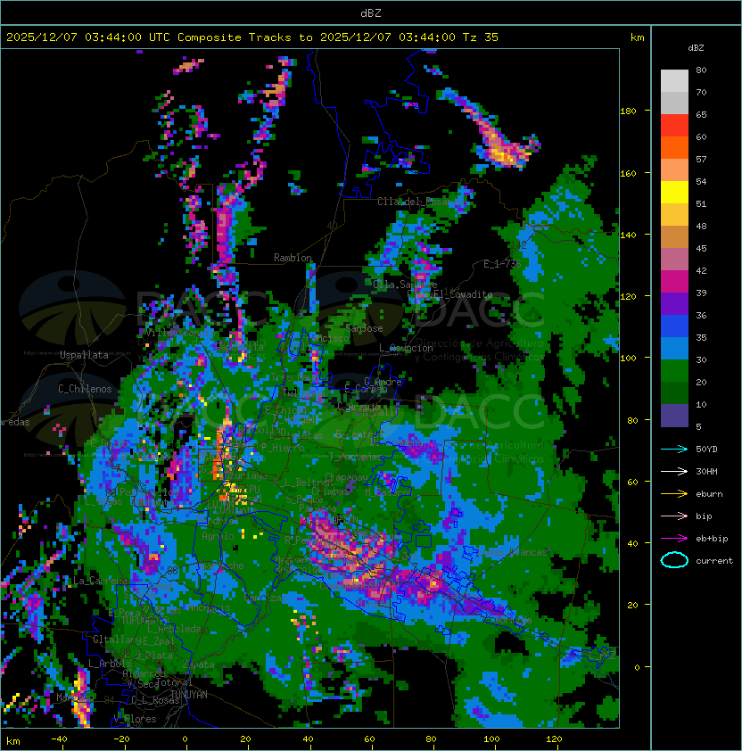The width and height of the screenshot is (742, 751).
Task: Select the light gray legend swatch below 80
Action: 674,81
